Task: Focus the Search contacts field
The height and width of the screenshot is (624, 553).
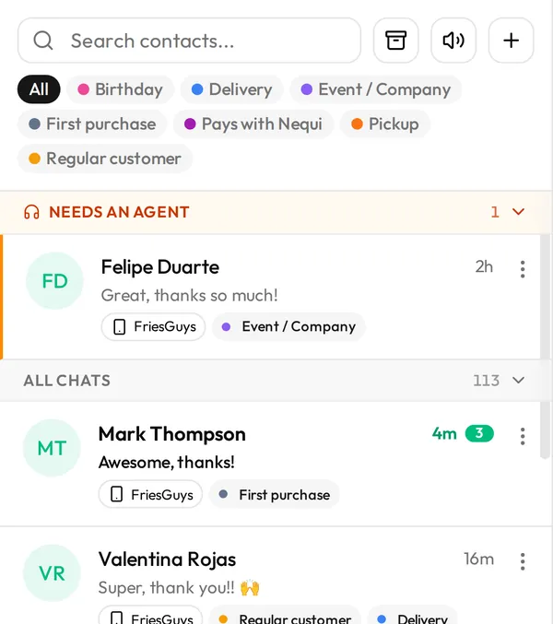Action: pyautogui.click(x=189, y=41)
